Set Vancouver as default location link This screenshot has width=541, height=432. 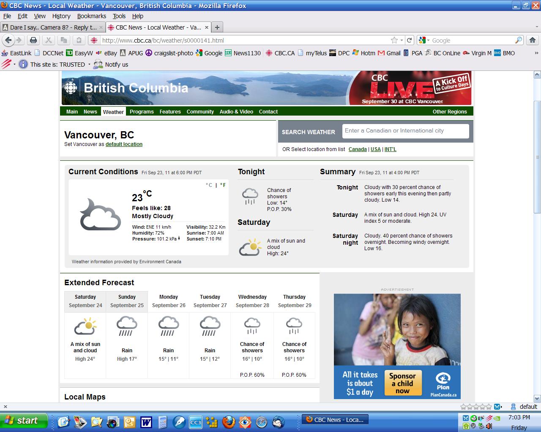(124, 144)
